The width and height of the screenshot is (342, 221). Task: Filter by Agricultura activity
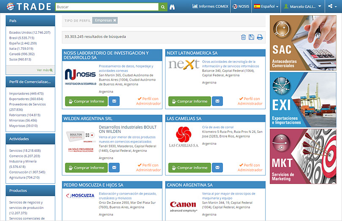[x=24, y=178]
